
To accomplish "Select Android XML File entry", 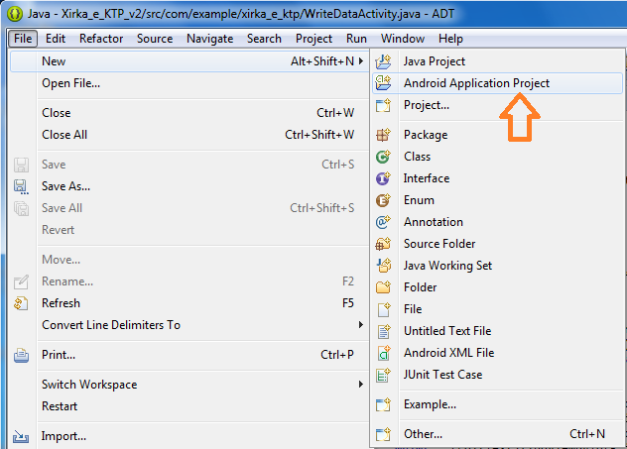I will (497, 353).
